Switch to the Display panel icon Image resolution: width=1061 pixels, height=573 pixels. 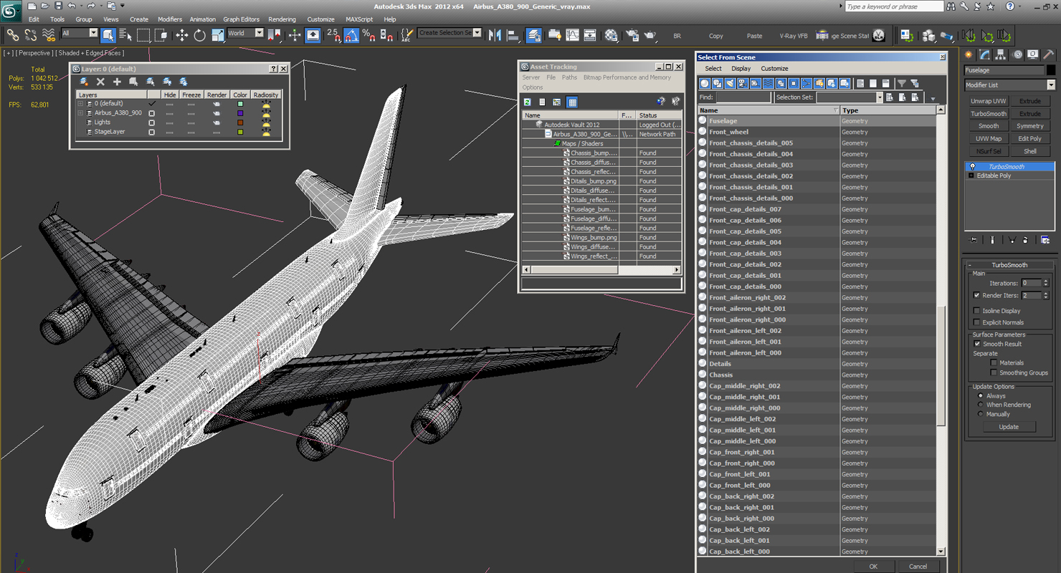pyautogui.click(x=1032, y=54)
